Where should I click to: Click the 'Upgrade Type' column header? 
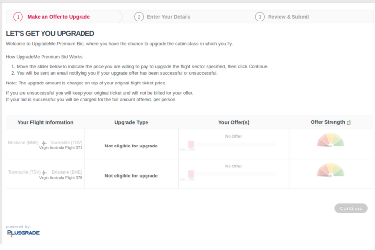(131, 122)
